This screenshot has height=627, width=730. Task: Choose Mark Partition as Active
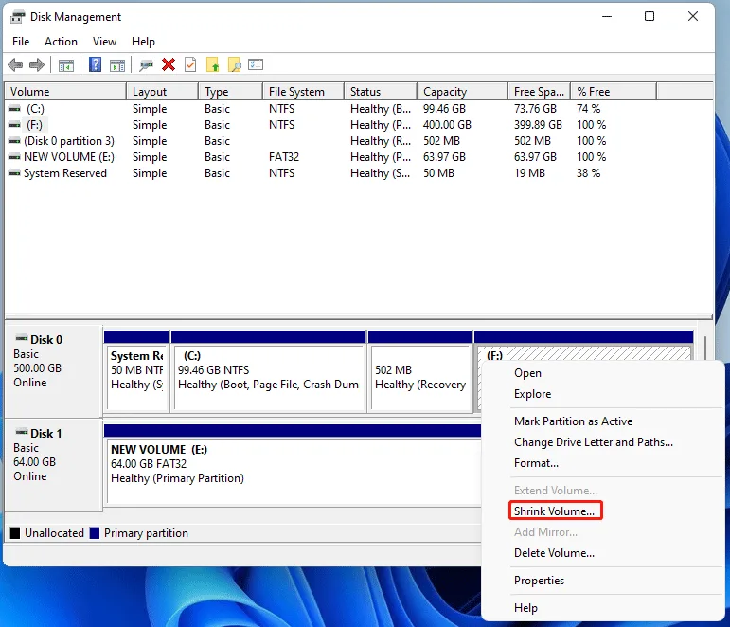coord(573,421)
